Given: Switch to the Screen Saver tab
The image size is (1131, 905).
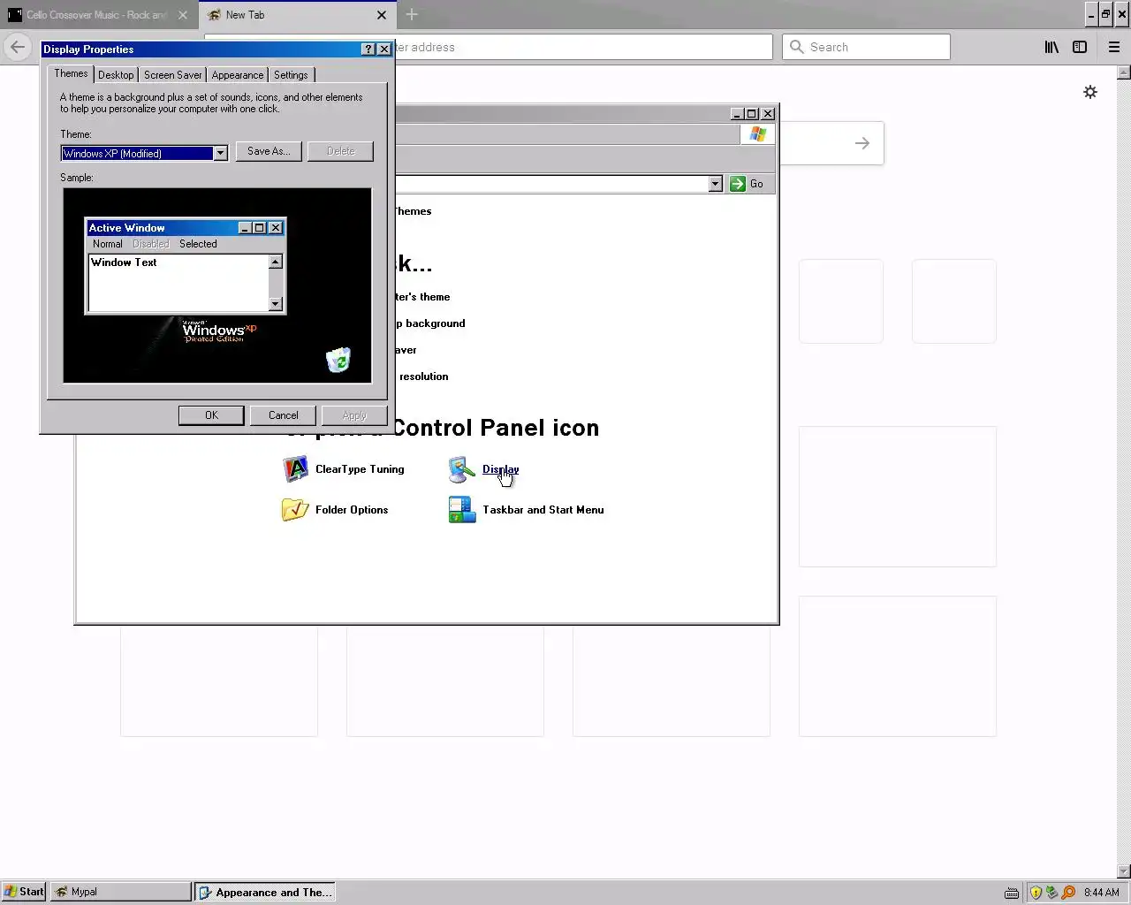Looking at the screenshot, I should coord(172,75).
